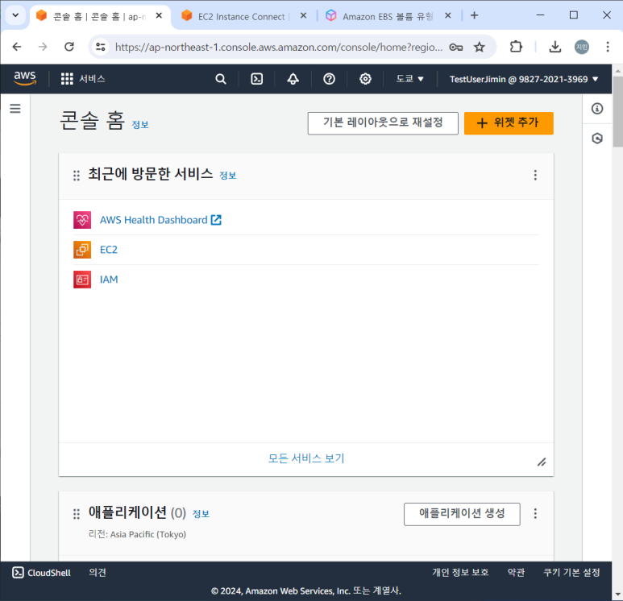The width and height of the screenshot is (623, 601).
Task: Expand the Tokyo region selector
Action: point(409,79)
